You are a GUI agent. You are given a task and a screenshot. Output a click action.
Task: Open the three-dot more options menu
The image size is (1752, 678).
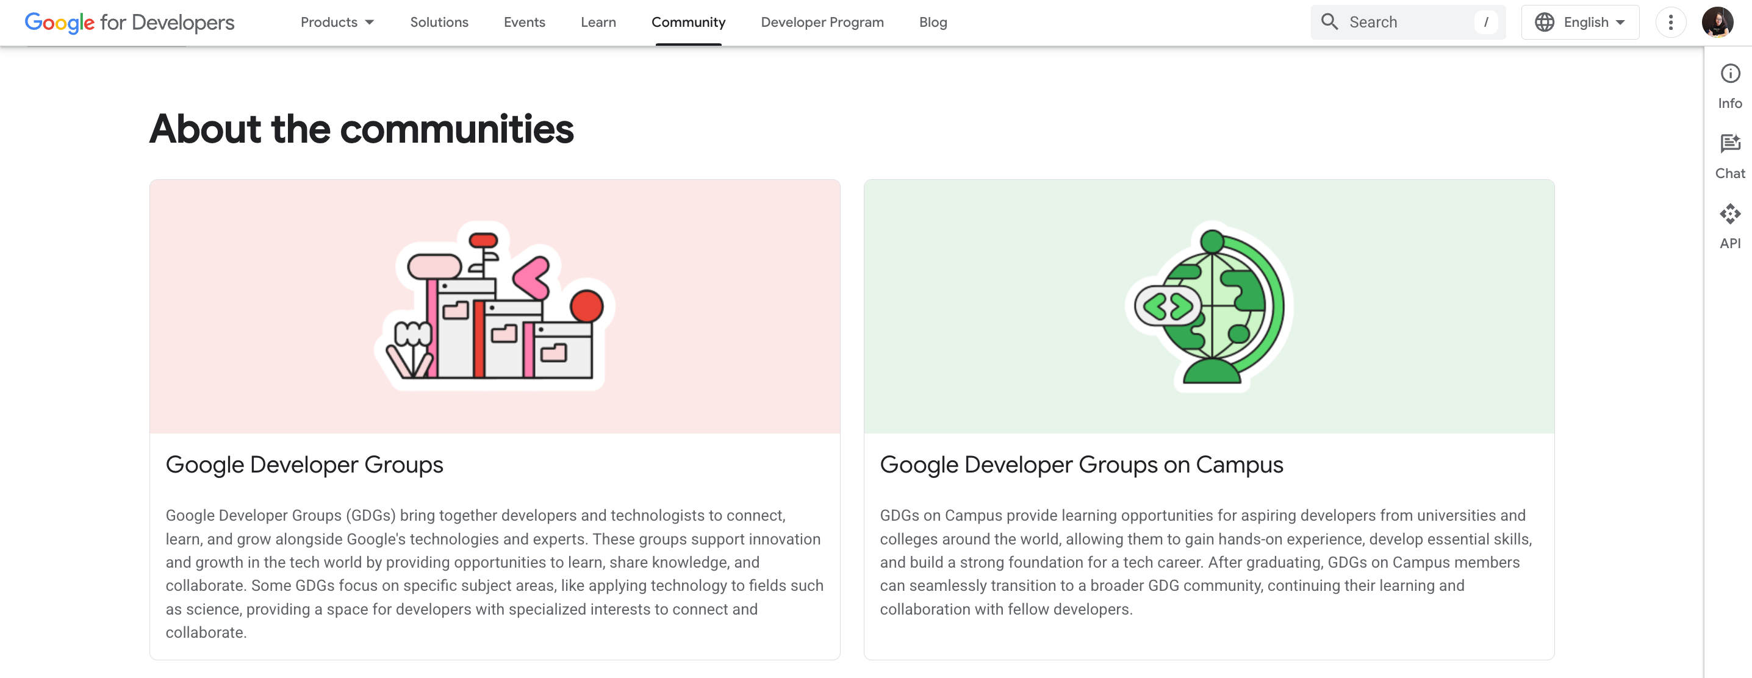tap(1670, 23)
